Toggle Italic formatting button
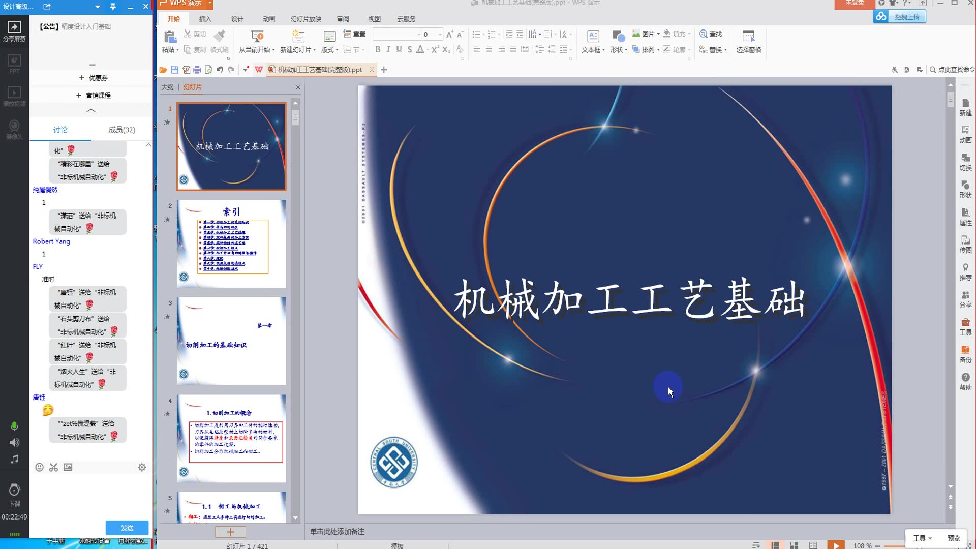Image resolution: width=976 pixels, height=549 pixels. [x=388, y=49]
